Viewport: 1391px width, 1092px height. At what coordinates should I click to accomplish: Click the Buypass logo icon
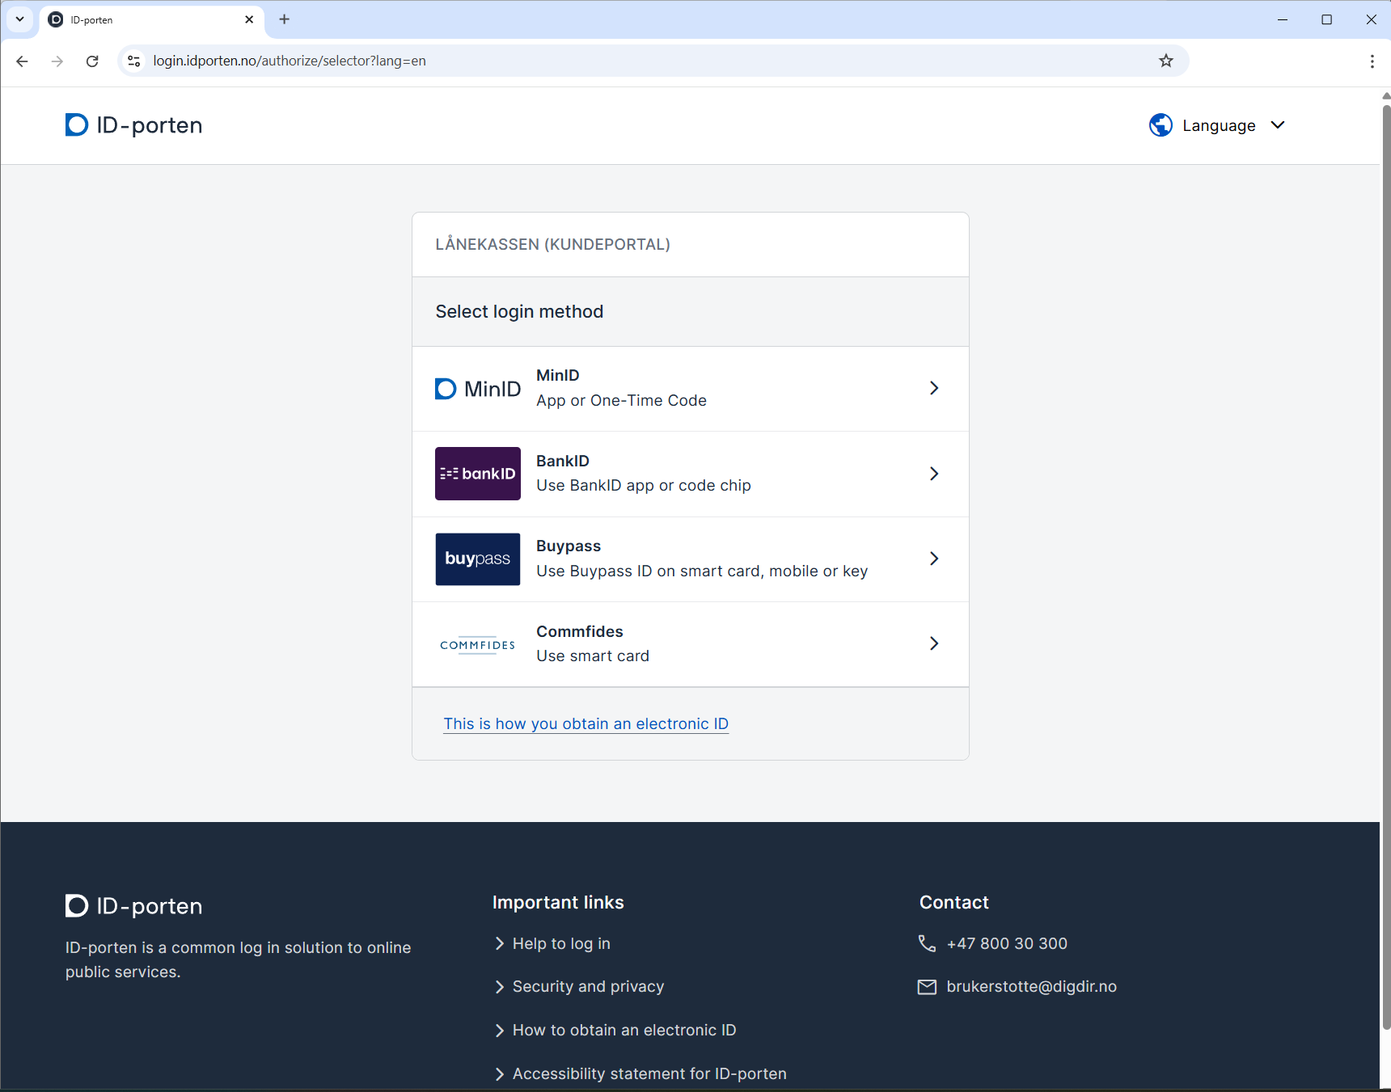pyautogui.click(x=477, y=559)
